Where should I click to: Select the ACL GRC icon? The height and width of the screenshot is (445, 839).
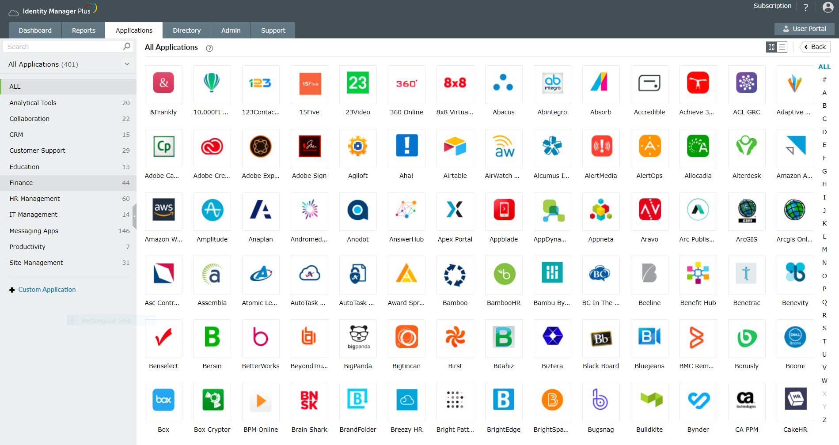point(747,83)
